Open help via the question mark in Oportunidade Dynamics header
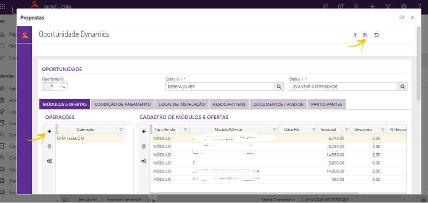This screenshot has height=203, width=428. [x=355, y=35]
